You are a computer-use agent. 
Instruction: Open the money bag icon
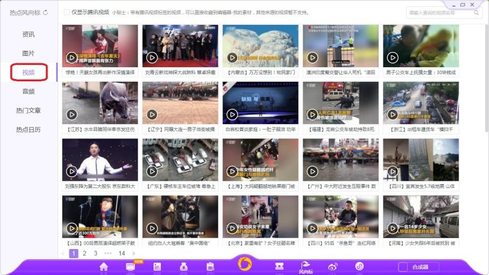coord(184,267)
